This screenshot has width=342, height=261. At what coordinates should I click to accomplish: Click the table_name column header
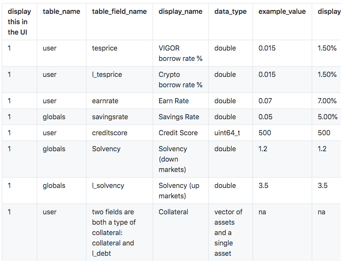tap(61, 12)
